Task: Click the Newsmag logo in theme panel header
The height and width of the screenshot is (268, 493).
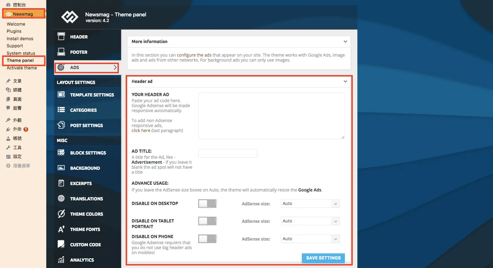Action: click(69, 17)
